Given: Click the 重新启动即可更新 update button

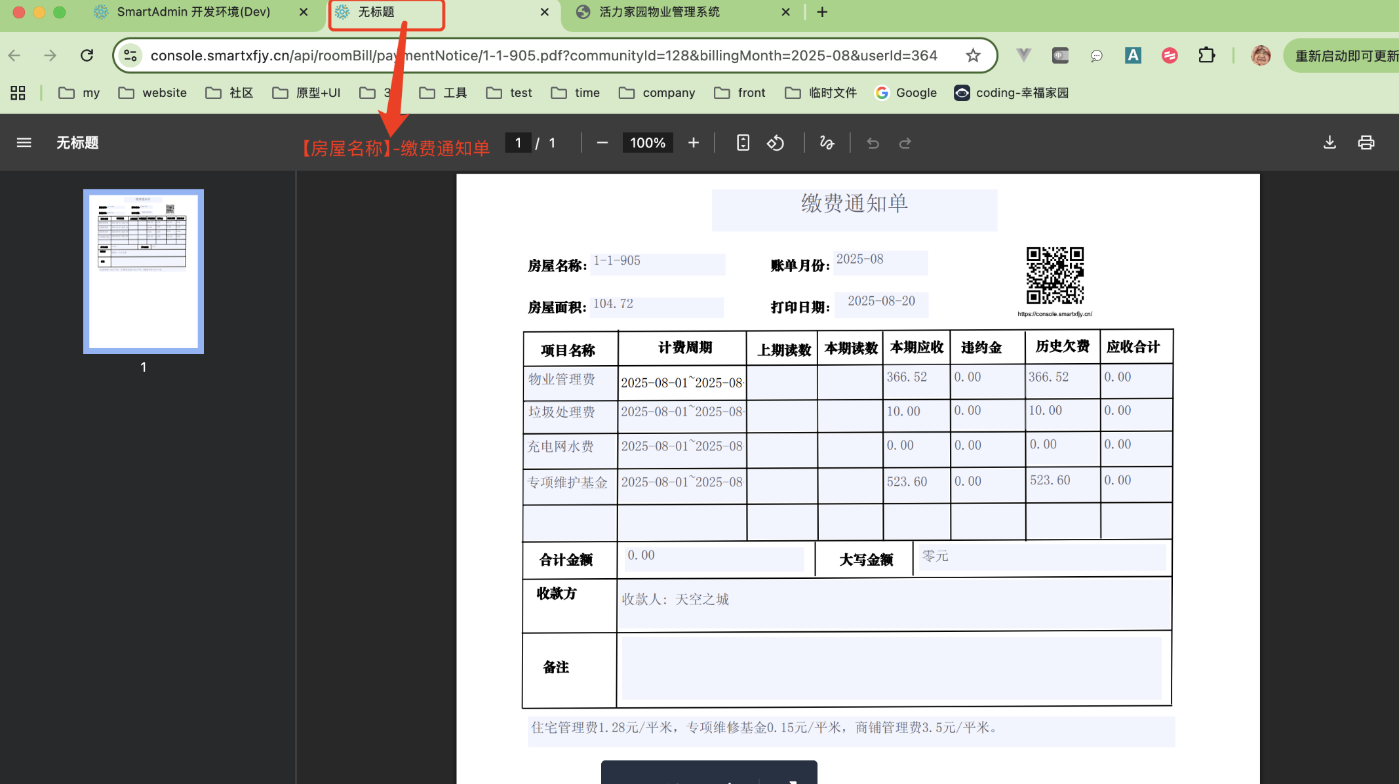Looking at the screenshot, I should (x=1342, y=55).
